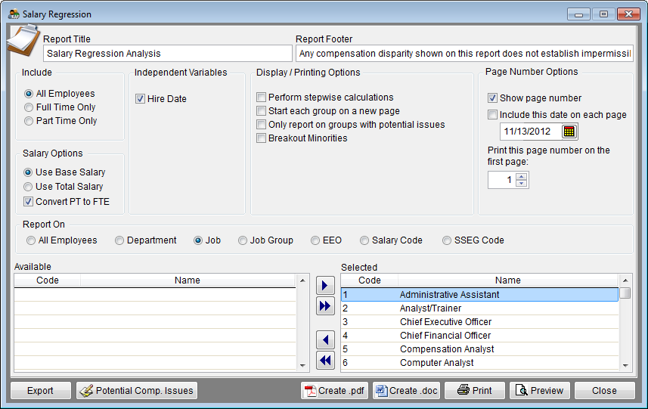Uncheck the Hire Date variable

[x=140, y=99]
